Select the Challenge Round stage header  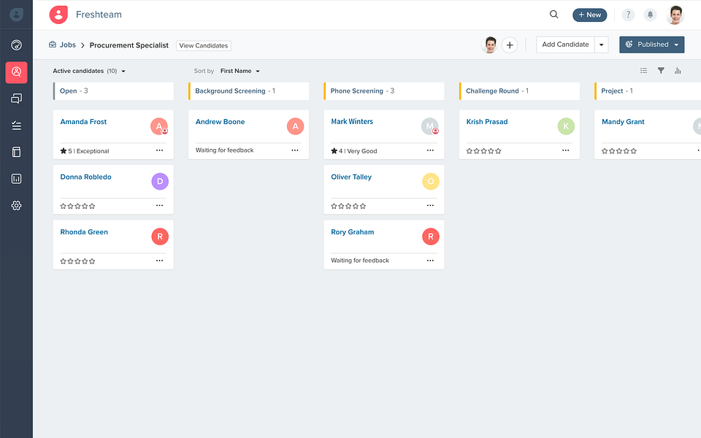pos(519,91)
